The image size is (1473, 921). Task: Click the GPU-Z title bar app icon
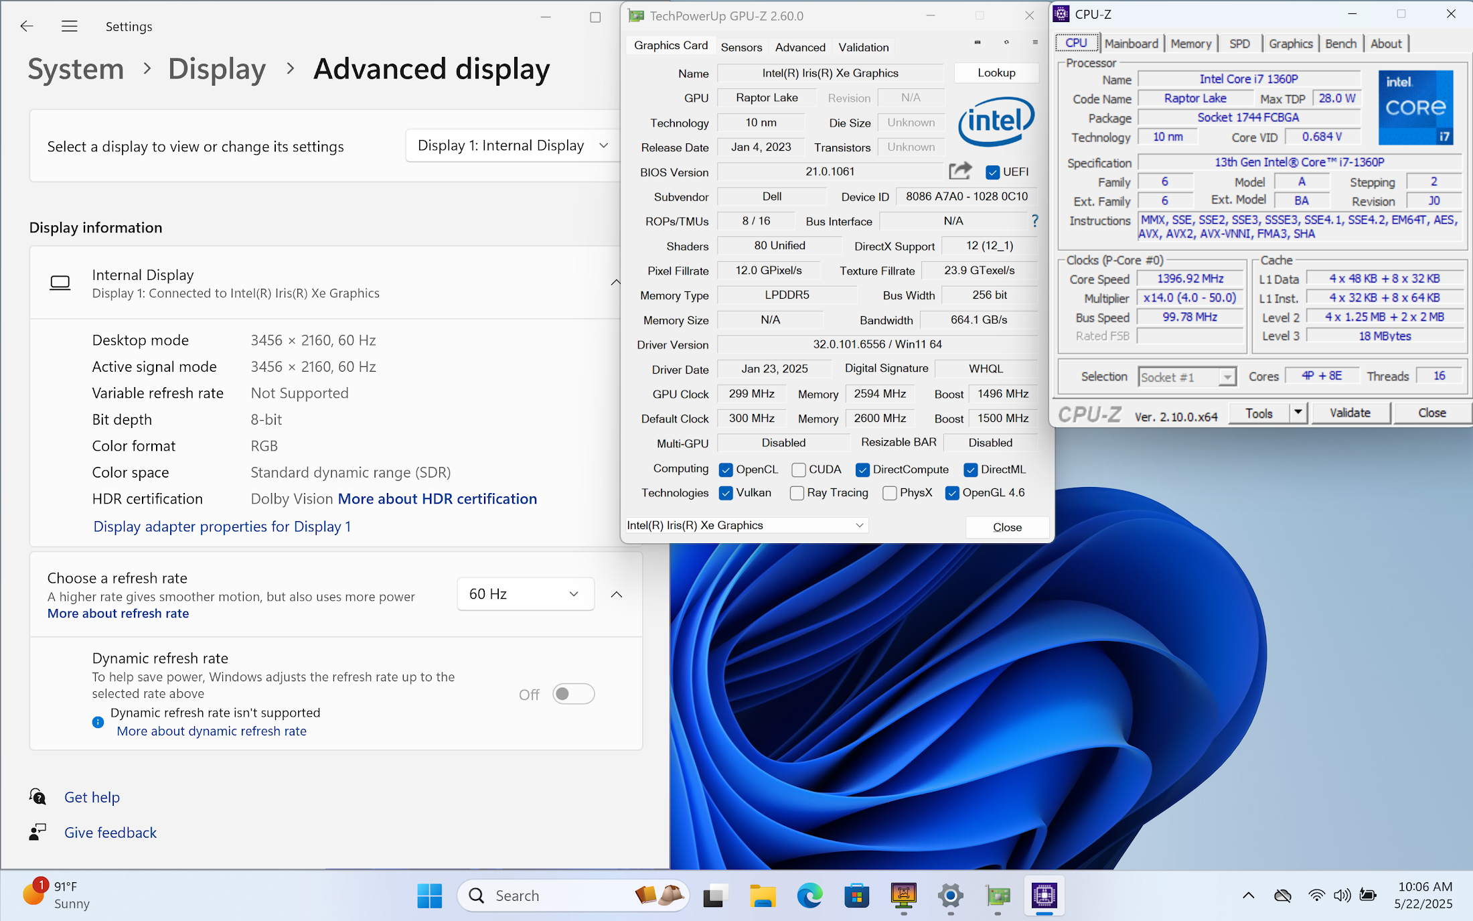pyautogui.click(x=636, y=15)
